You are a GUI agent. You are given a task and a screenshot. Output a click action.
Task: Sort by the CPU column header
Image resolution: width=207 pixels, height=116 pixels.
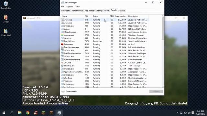(x=111, y=16)
